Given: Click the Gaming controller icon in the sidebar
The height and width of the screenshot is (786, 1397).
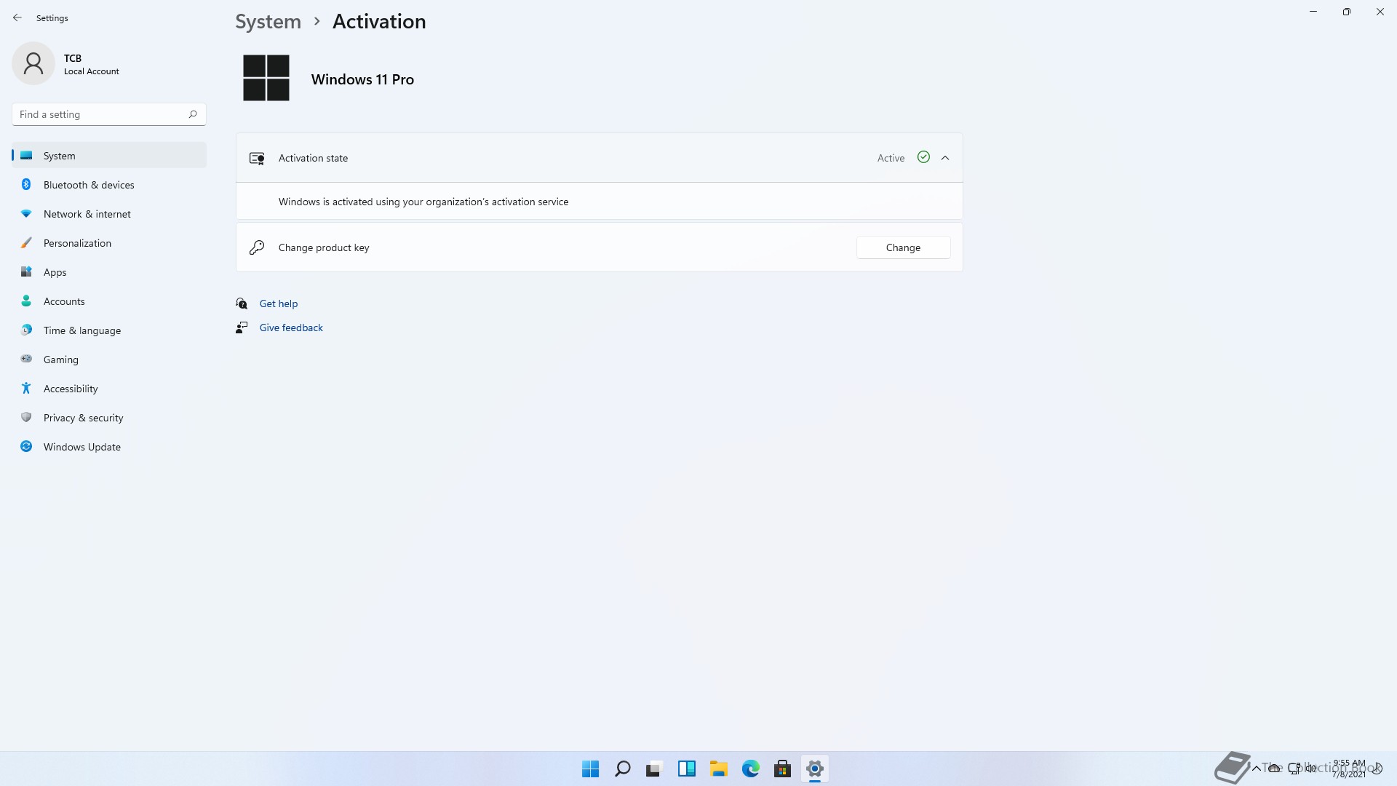Looking at the screenshot, I should [x=26, y=359].
